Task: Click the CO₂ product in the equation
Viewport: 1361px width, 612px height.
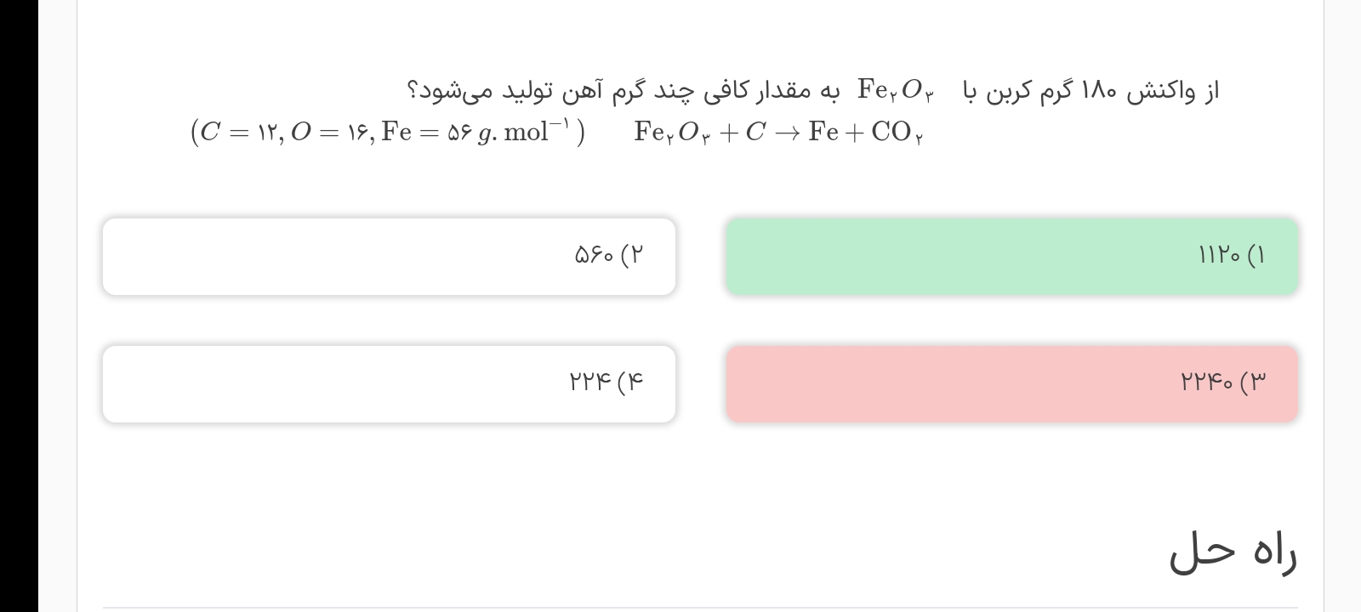Action: tap(897, 133)
